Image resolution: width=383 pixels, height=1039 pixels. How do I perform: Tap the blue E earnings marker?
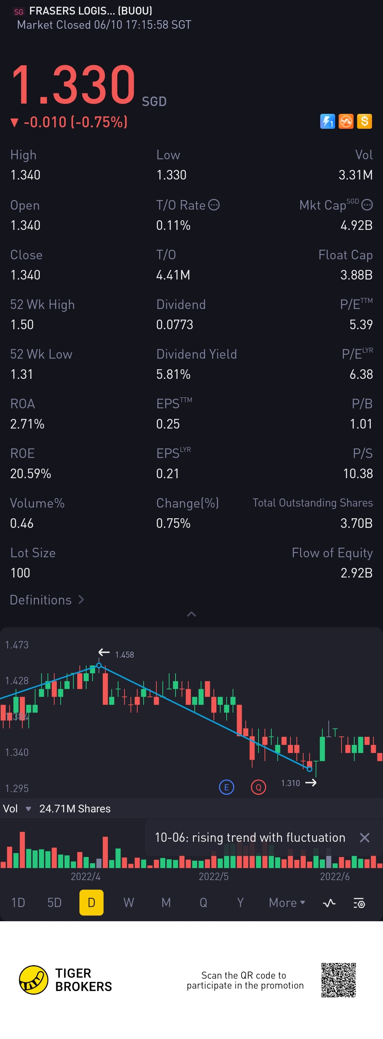pos(226,787)
